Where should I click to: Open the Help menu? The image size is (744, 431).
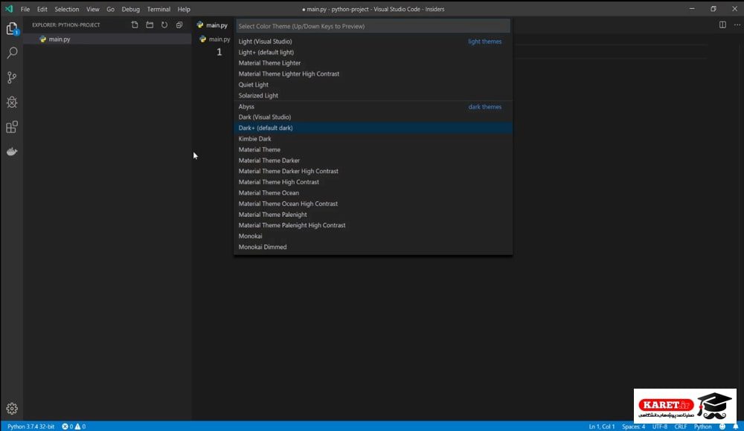(184, 9)
